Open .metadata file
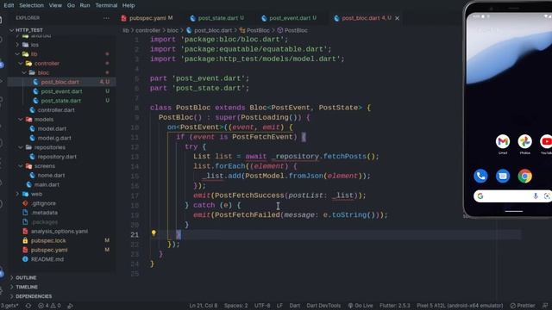 click(x=44, y=213)
